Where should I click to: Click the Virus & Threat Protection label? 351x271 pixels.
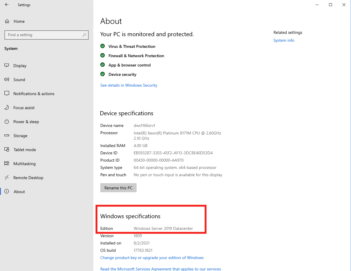(x=132, y=46)
